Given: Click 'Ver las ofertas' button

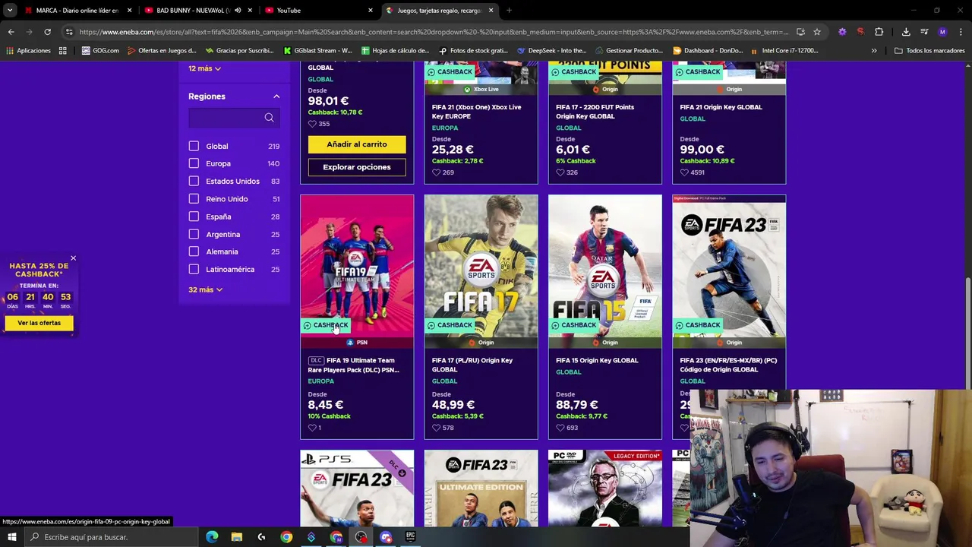Looking at the screenshot, I should click(x=39, y=323).
